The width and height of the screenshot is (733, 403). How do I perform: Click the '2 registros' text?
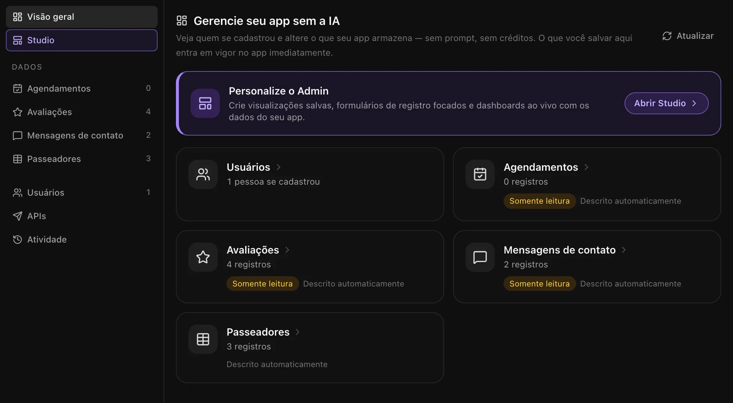pos(526,265)
